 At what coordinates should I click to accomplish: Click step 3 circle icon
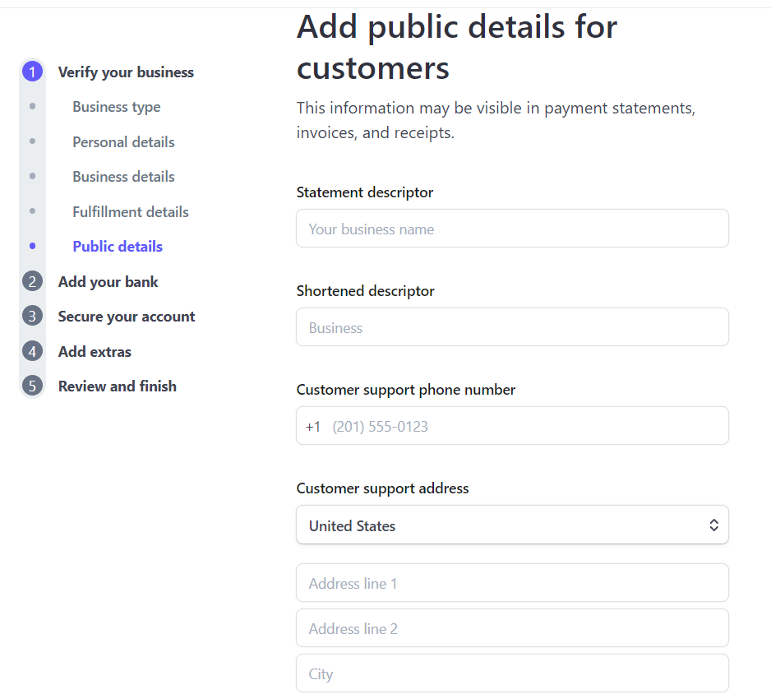pyautogui.click(x=32, y=317)
